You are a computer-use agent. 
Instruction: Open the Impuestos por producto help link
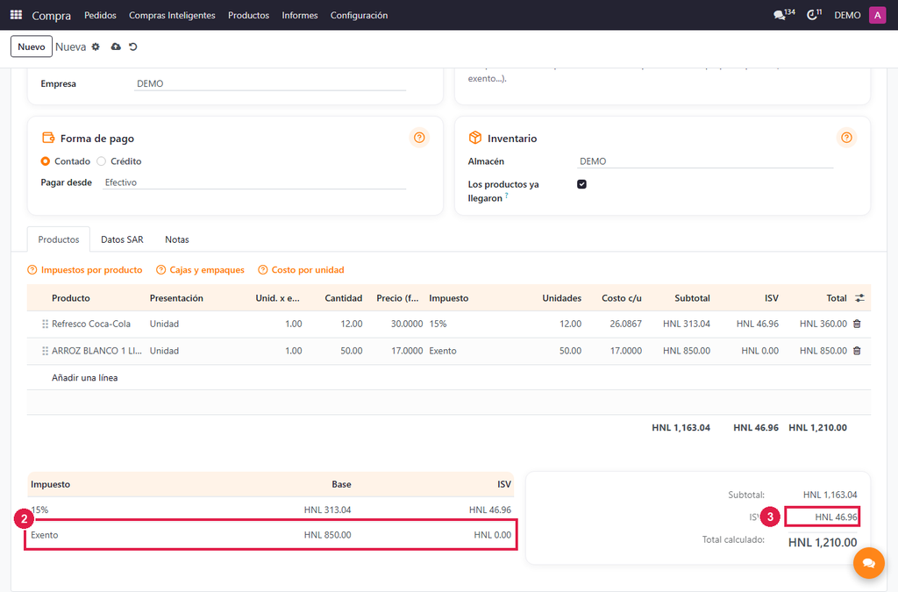(91, 269)
